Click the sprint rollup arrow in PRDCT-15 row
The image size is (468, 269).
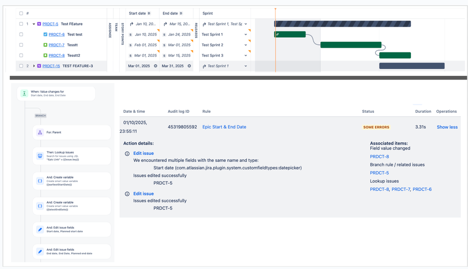[x=204, y=66]
